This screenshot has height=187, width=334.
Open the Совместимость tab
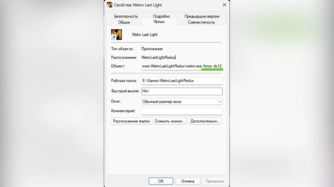point(202,22)
